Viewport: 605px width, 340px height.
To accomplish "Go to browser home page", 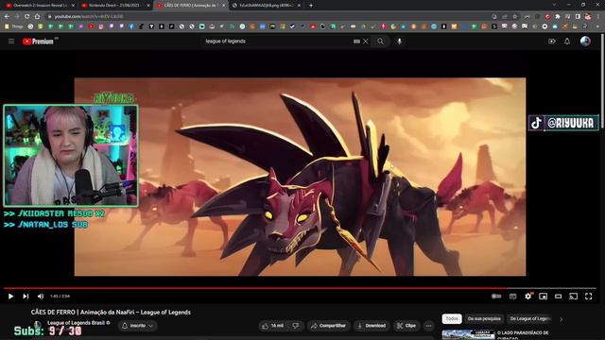I will [37, 16].
